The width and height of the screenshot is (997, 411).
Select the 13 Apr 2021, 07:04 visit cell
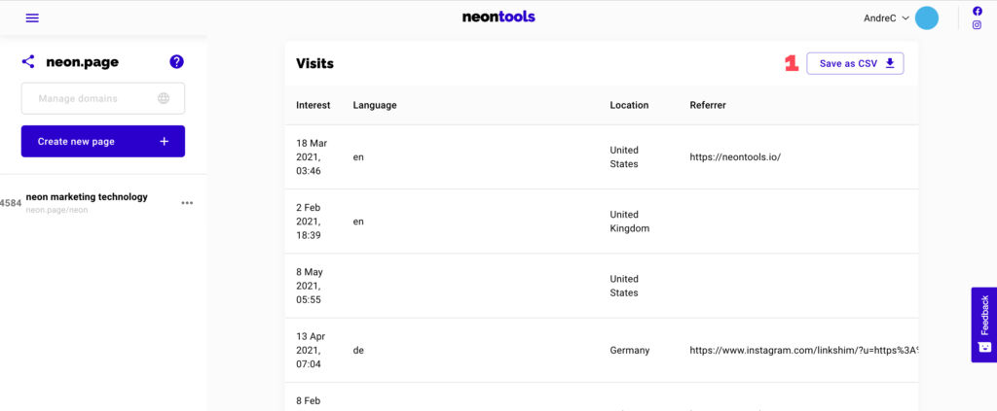(312, 350)
